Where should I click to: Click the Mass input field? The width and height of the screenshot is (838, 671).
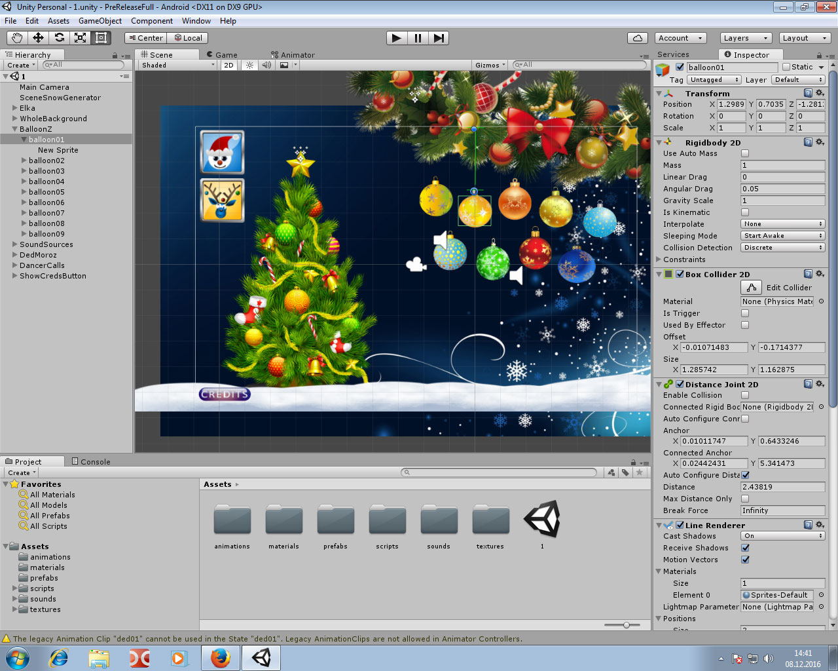[x=783, y=165]
